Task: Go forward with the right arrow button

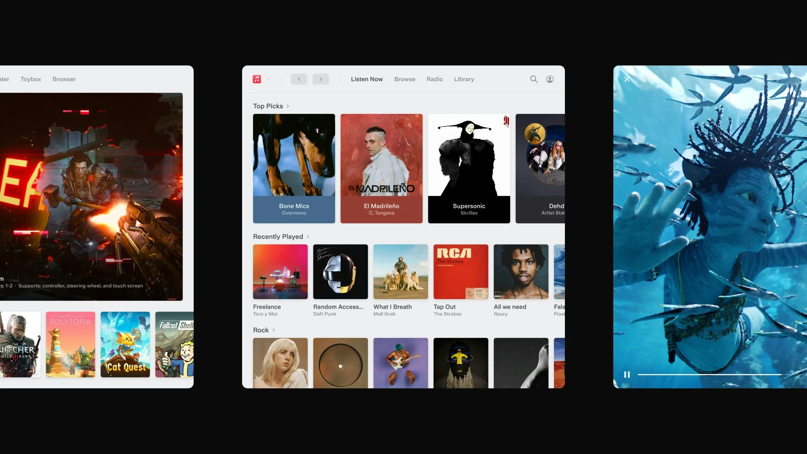Action: pyautogui.click(x=321, y=79)
